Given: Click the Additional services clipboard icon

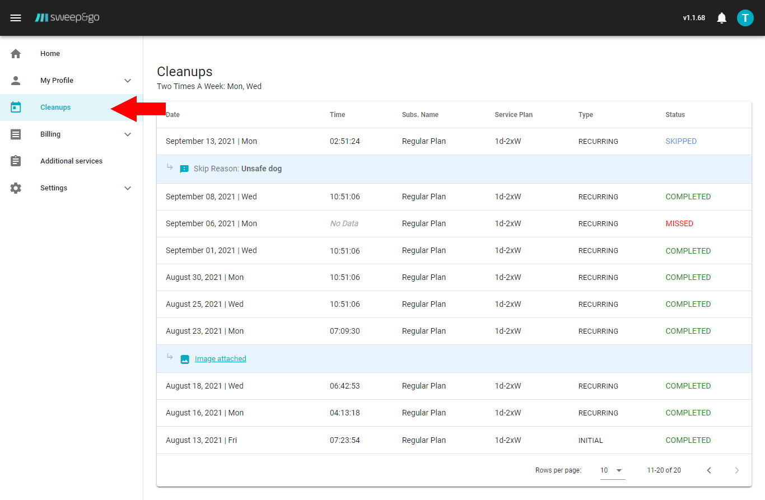Looking at the screenshot, I should tap(16, 161).
